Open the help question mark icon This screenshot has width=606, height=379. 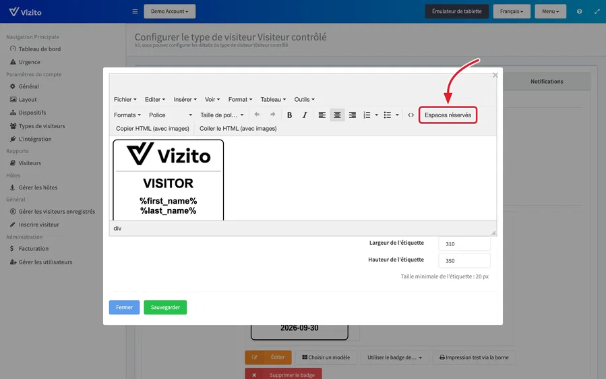click(579, 11)
